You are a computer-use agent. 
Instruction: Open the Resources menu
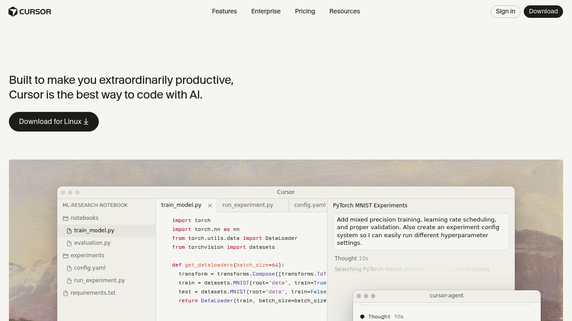pos(344,12)
